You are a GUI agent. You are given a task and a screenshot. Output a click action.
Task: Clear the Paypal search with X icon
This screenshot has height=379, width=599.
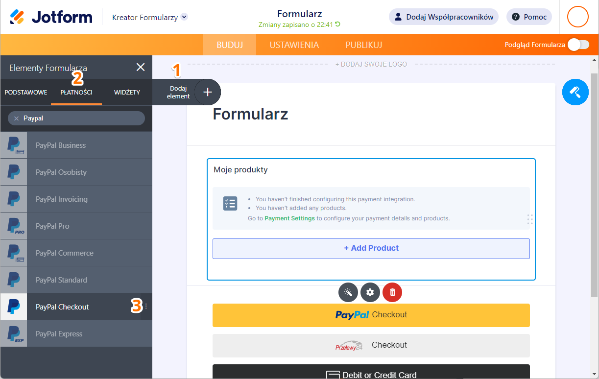(x=16, y=118)
